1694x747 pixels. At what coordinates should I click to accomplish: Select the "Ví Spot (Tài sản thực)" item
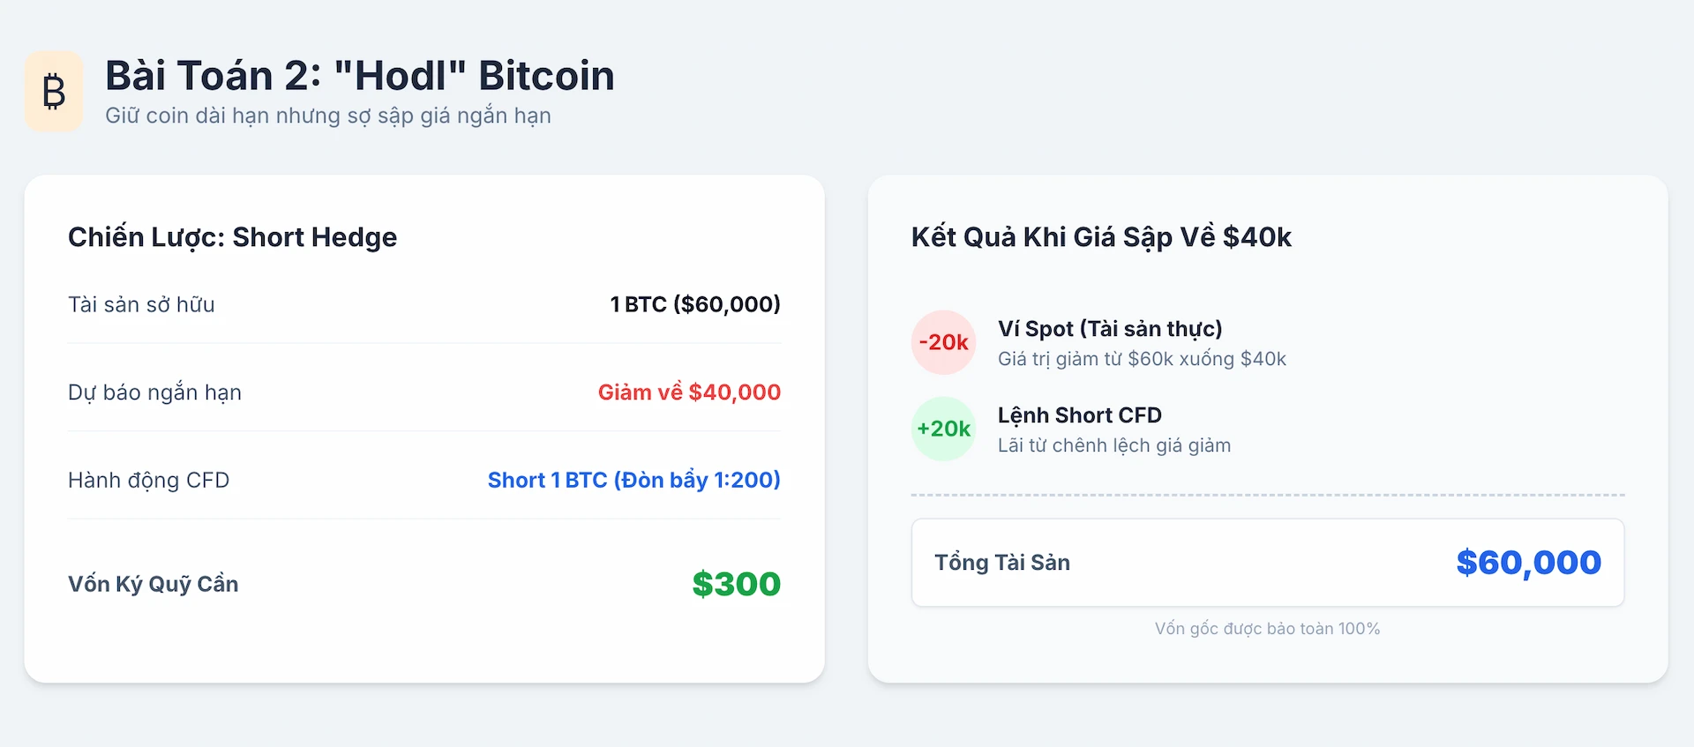(x=1109, y=329)
